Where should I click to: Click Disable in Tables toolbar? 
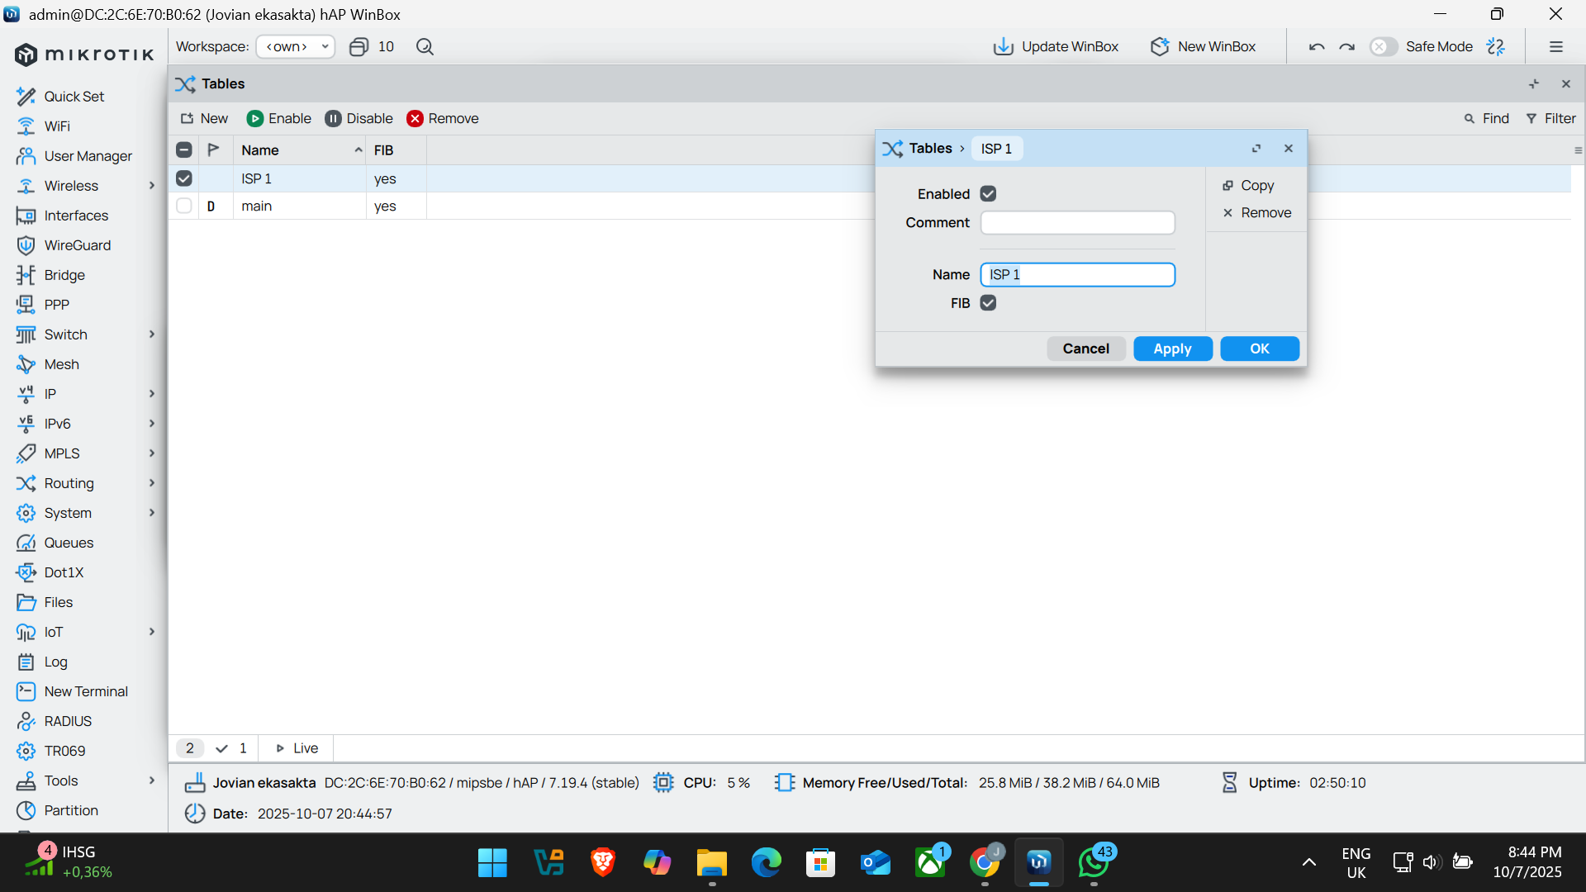click(359, 119)
